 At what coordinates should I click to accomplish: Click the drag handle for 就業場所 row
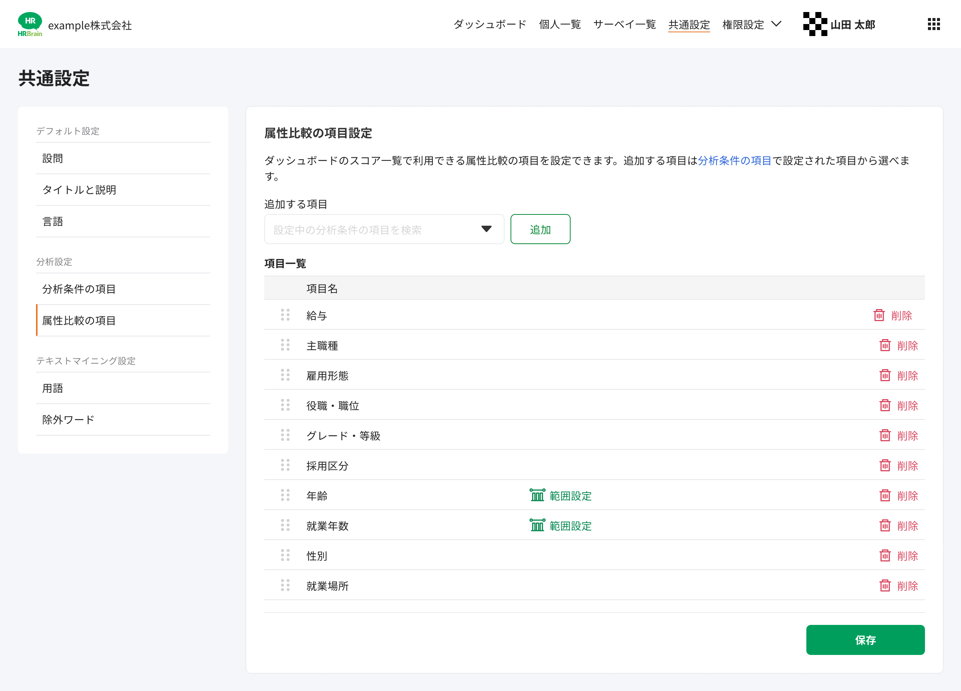(285, 585)
